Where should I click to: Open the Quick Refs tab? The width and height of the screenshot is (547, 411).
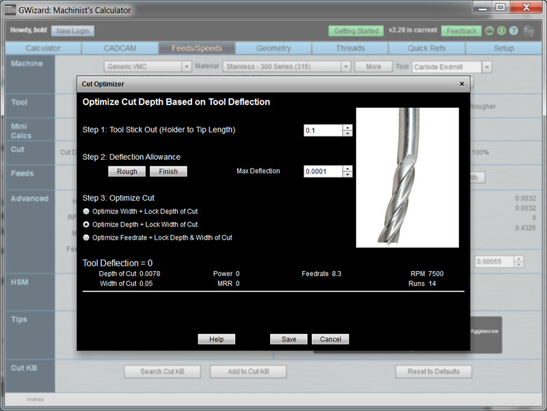click(427, 48)
